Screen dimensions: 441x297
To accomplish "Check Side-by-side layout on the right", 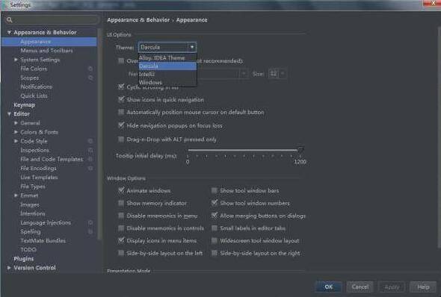I will point(215,253).
